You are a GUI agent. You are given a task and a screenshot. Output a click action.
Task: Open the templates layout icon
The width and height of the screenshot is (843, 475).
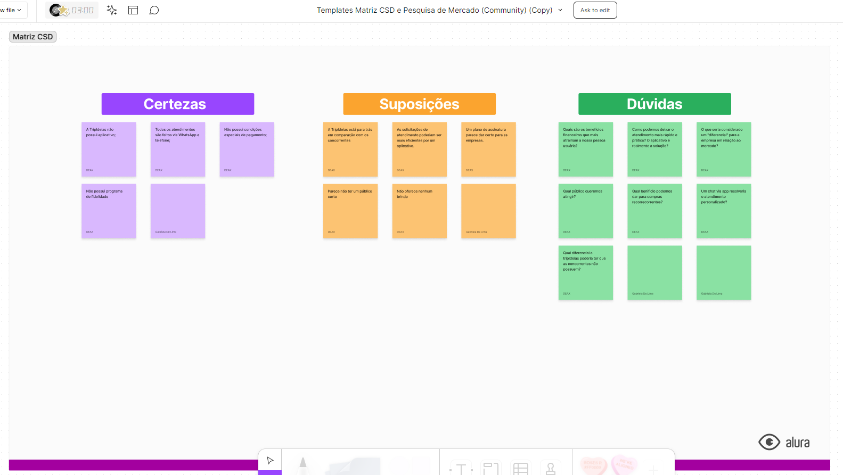click(x=133, y=10)
